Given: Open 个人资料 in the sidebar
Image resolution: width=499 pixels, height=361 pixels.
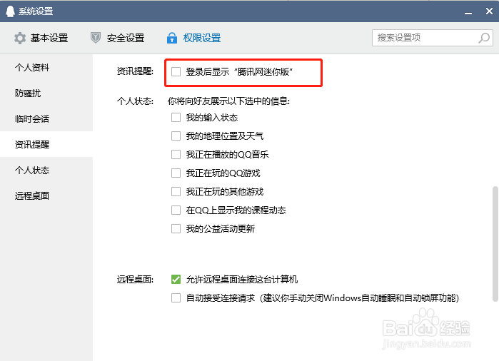Looking at the screenshot, I should point(46,68).
